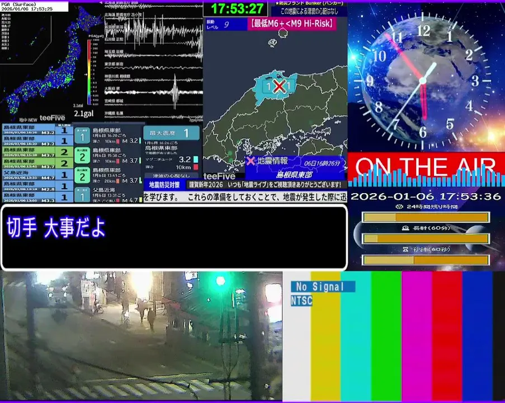The width and height of the screenshot is (505, 403).
Task: Click the red square beside 深さ 10km
Action: click(196, 167)
